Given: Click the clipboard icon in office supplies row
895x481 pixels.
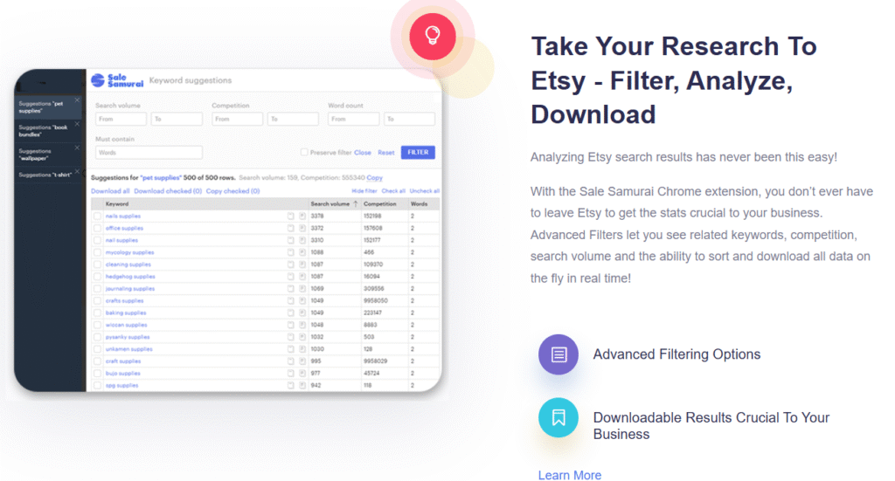Looking at the screenshot, I should [290, 228].
